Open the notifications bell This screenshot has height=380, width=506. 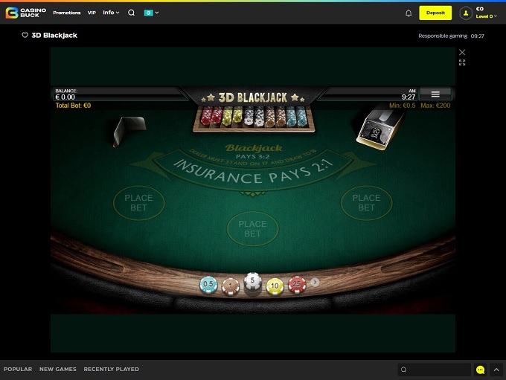click(409, 13)
